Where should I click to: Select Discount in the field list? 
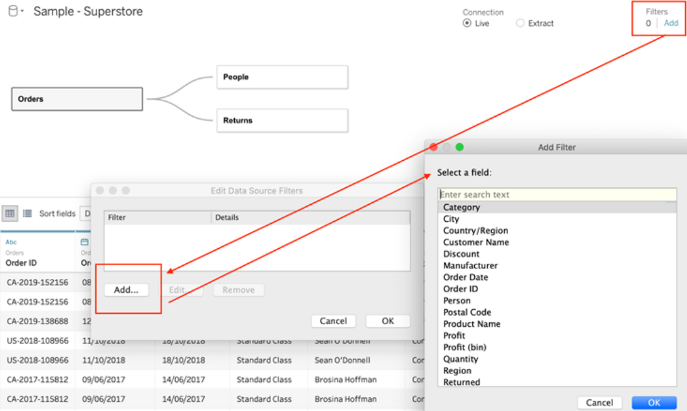[557, 254]
